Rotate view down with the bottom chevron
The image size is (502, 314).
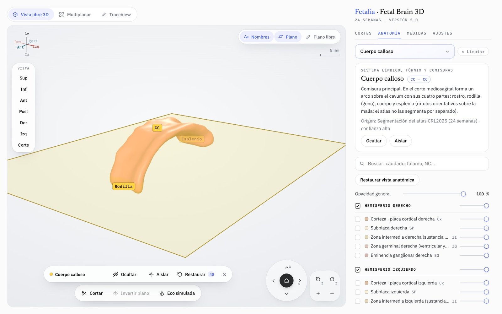pyautogui.click(x=286, y=294)
